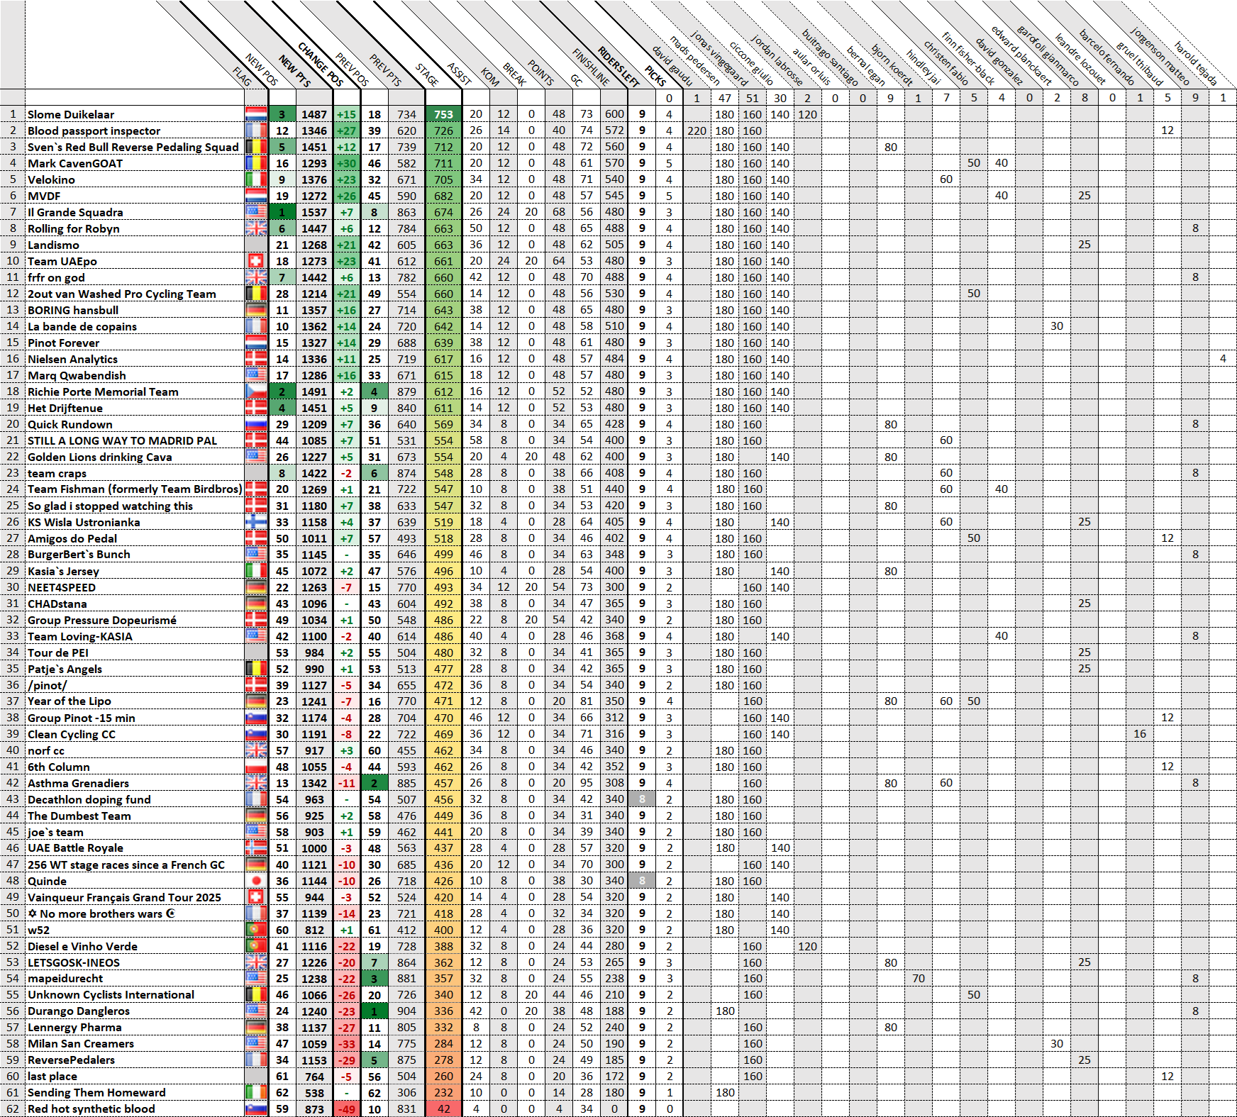Click the flag next to Diesel e Vinho Verde
1237x1117 pixels.
click(256, 946)
